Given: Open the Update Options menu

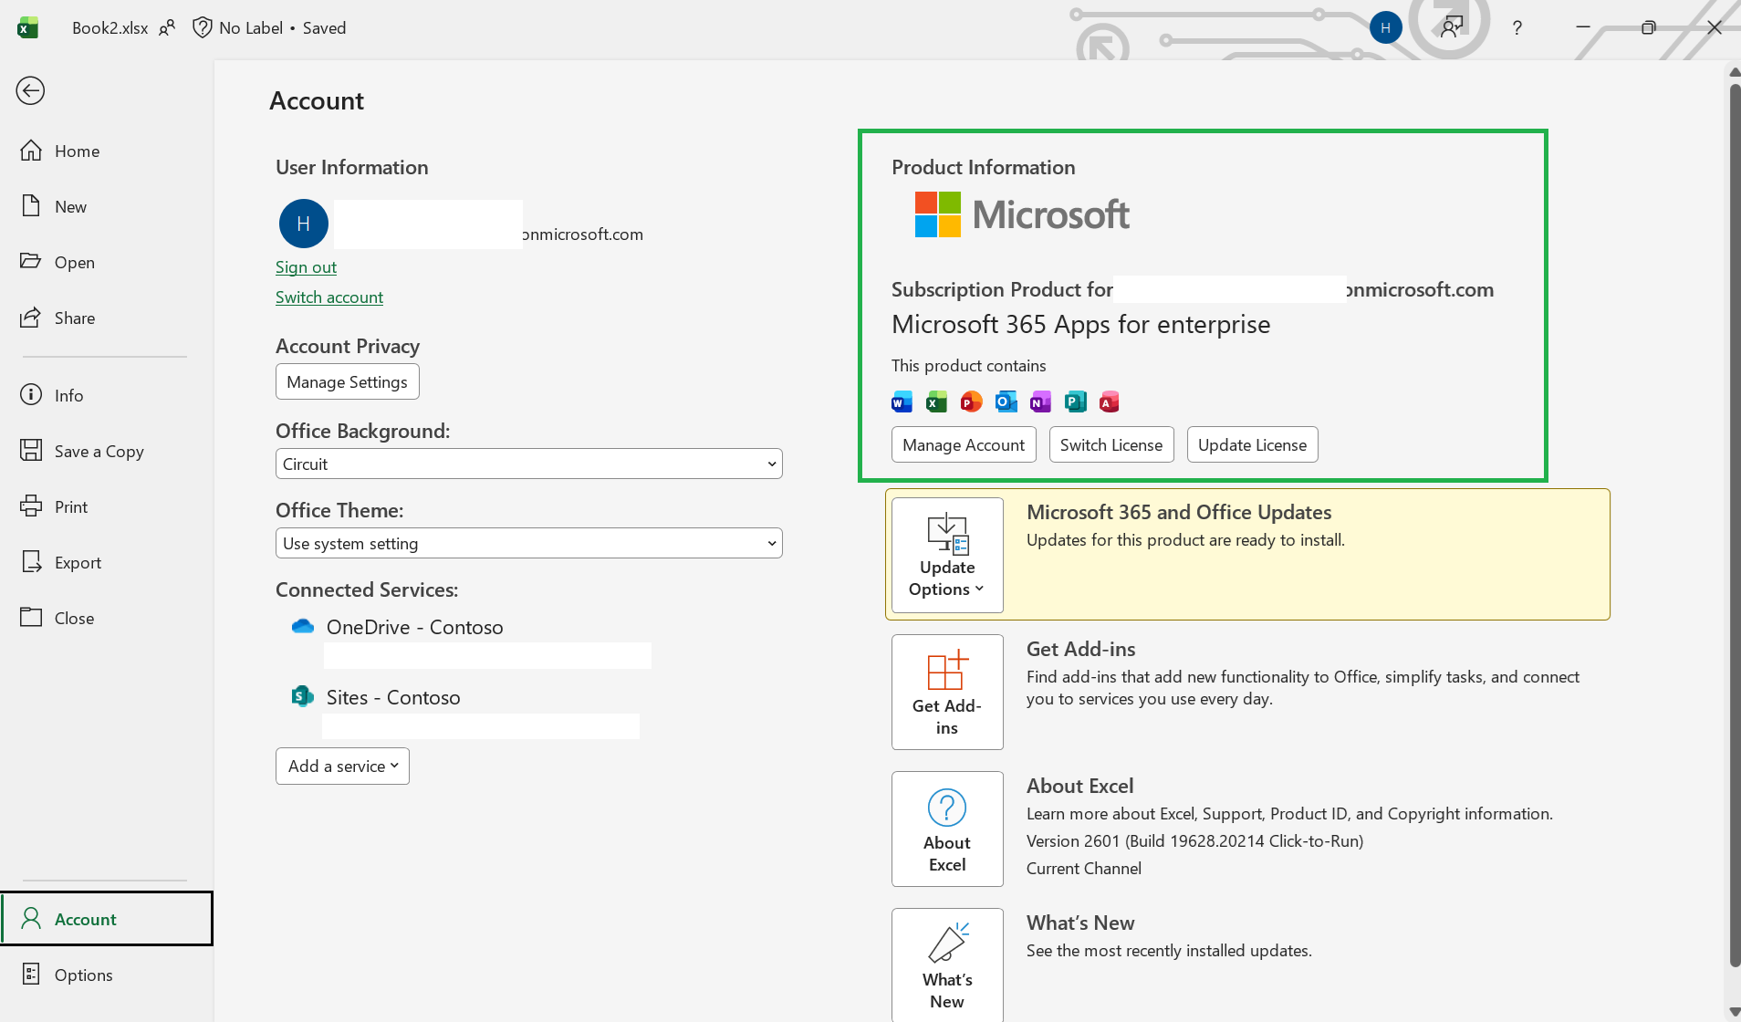Looking at the screenshot, I should 947,555.
